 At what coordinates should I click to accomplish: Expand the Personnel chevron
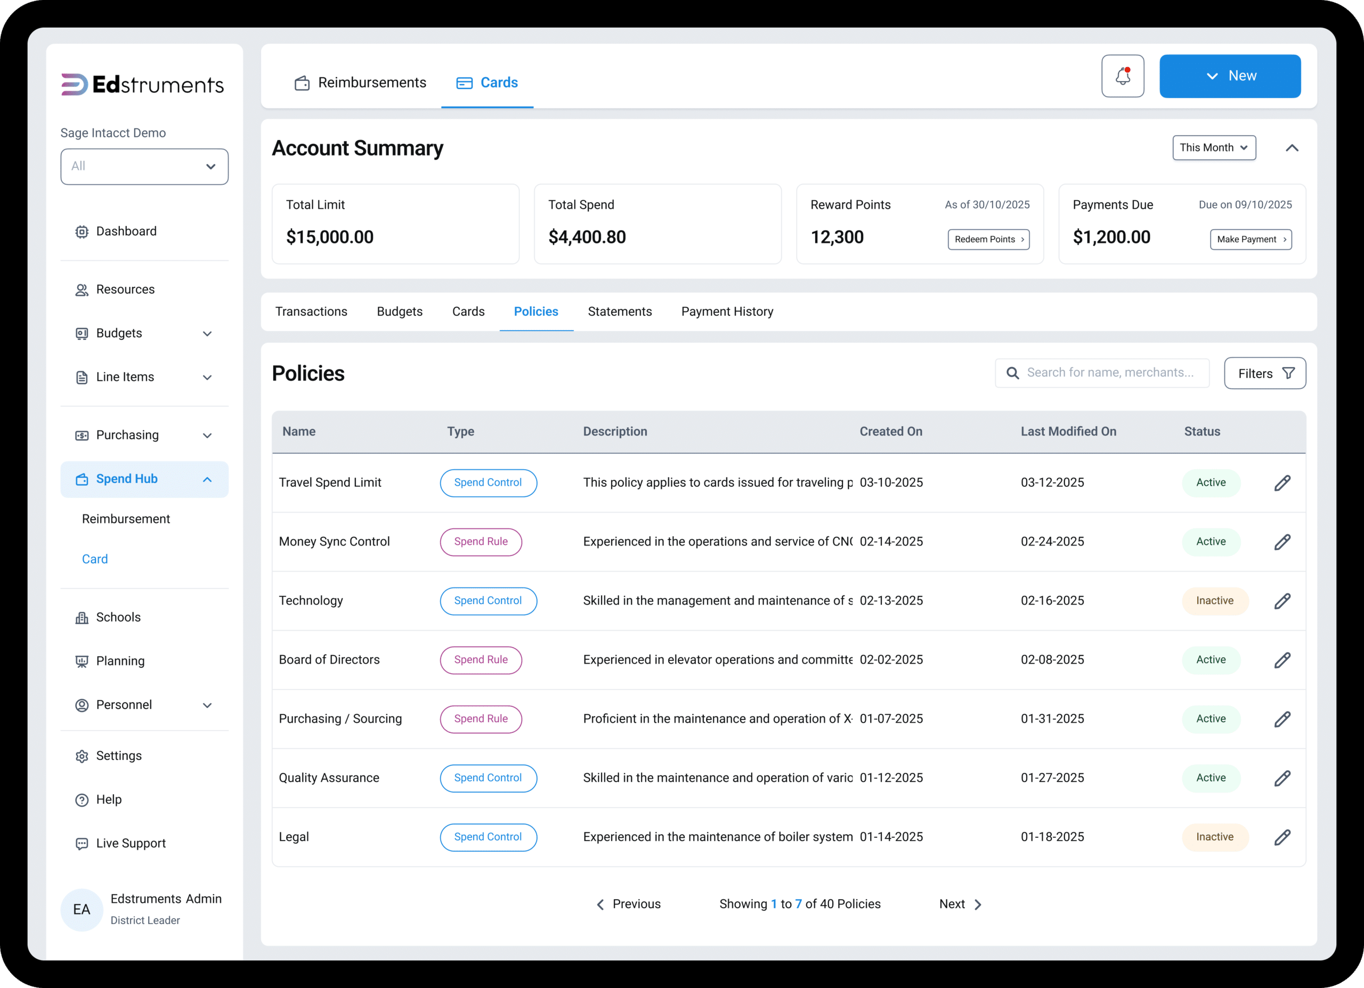(x=207, y=705)
